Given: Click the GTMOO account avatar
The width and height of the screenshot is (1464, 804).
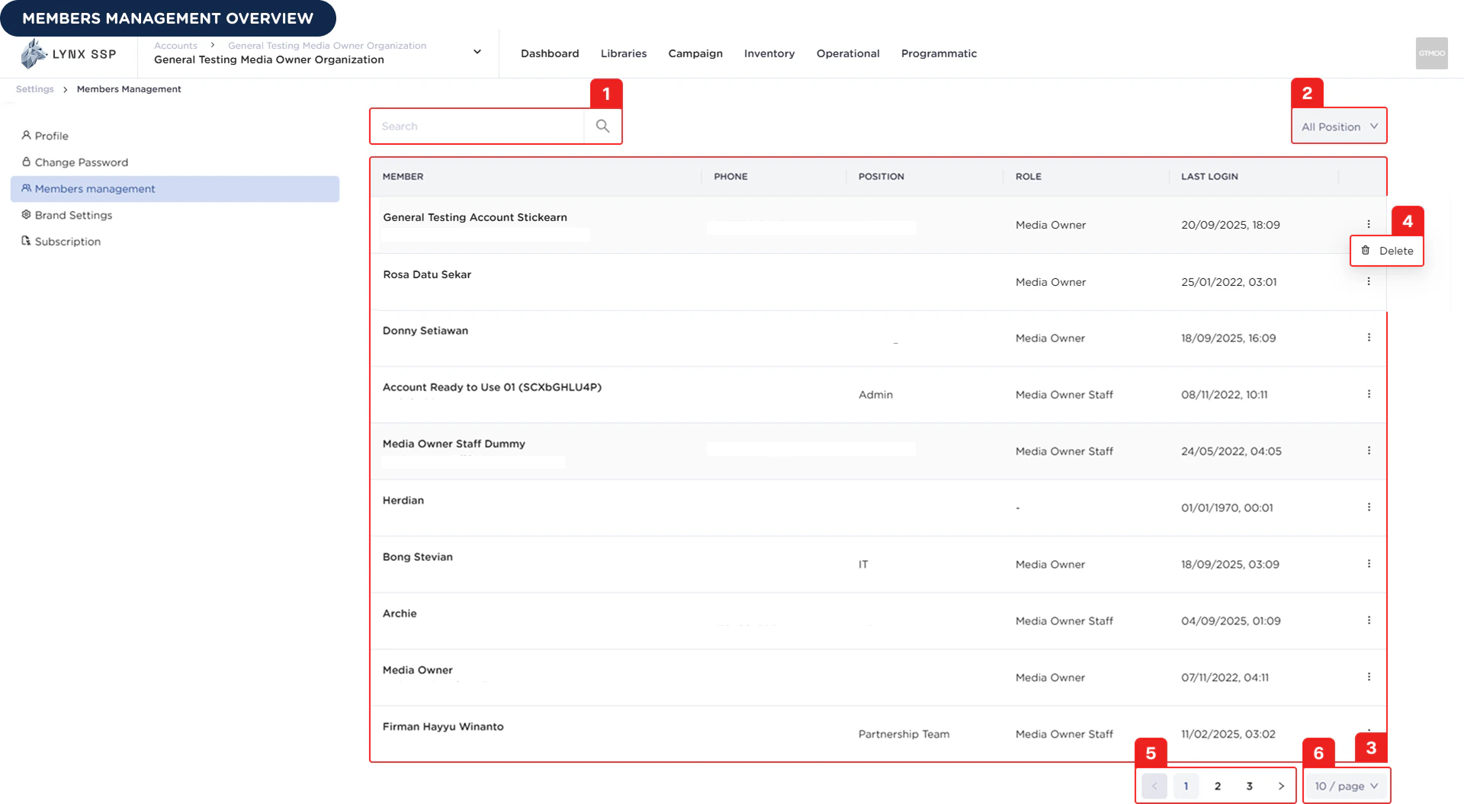Looking at the screenshot, I should [1431, 53].
